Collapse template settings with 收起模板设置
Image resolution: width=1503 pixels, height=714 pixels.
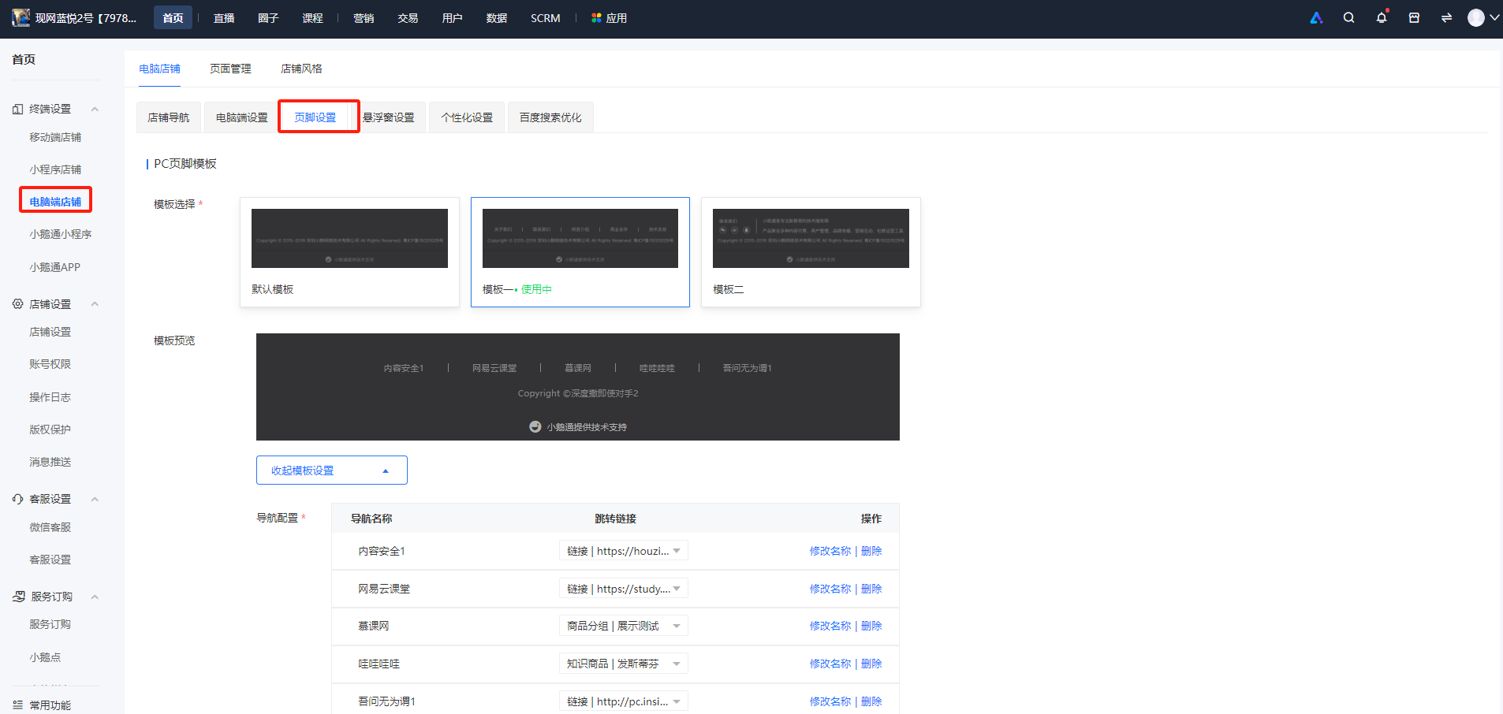pyautogui.click(x=331, y=470)
